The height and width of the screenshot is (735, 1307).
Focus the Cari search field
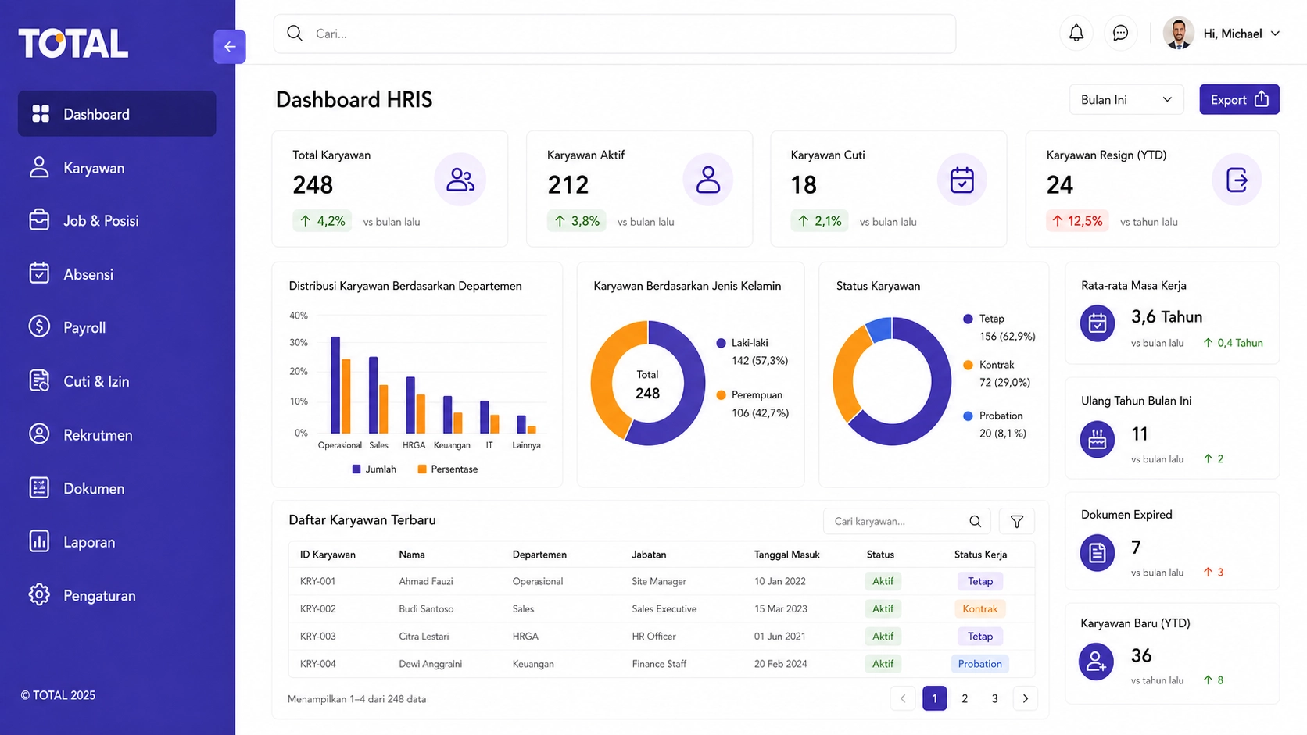pyautogui.click(x=614, y=34)
